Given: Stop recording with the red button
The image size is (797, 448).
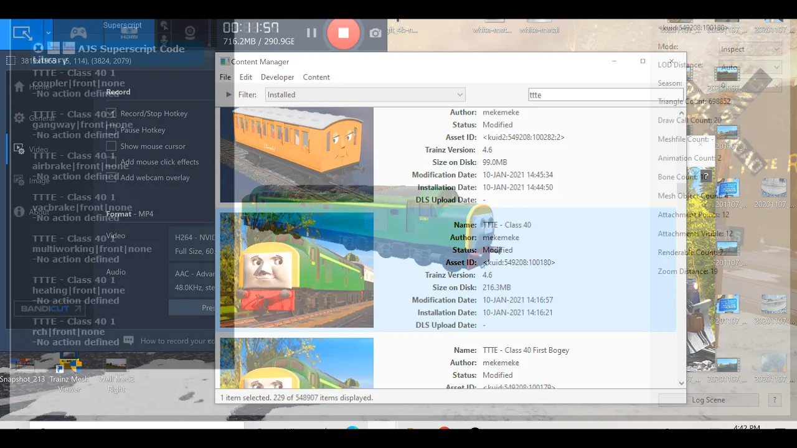Looking at the screenshot, I should coord(343,33).
